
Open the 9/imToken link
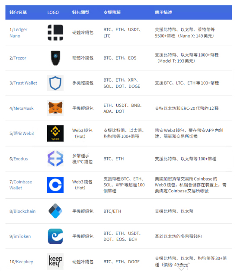(20, 236)
